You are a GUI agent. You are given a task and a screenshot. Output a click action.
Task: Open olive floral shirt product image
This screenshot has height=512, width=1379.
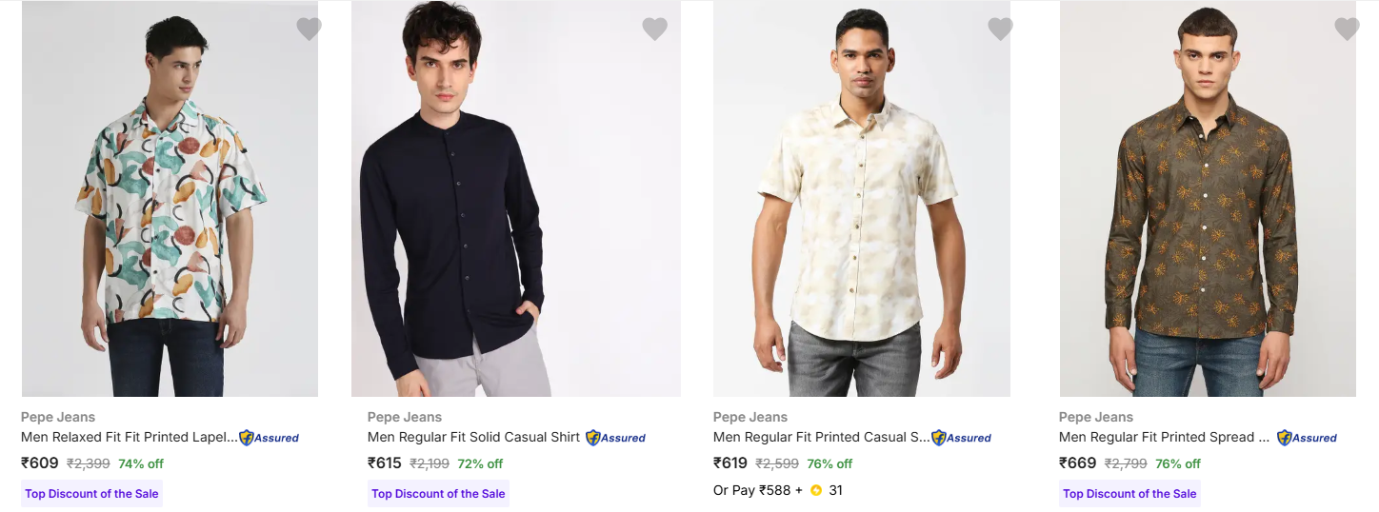pyautogui.click(x=1207, y=200)
